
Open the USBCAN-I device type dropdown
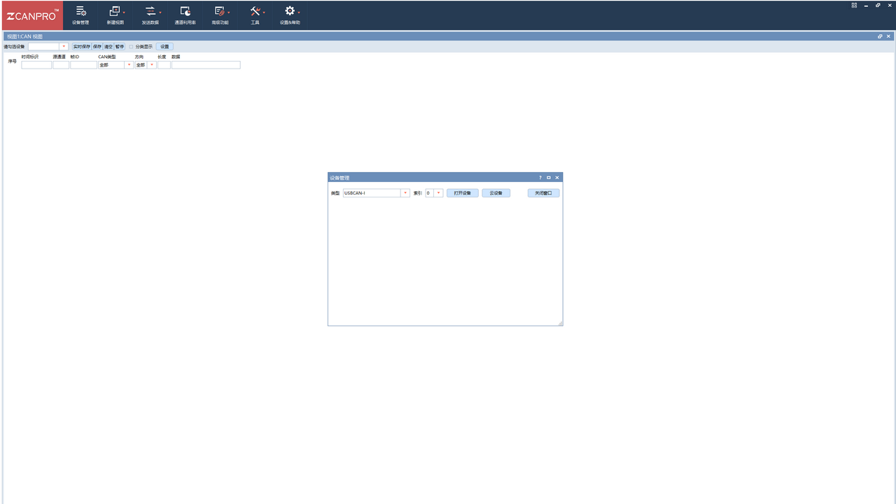[405, 193]
